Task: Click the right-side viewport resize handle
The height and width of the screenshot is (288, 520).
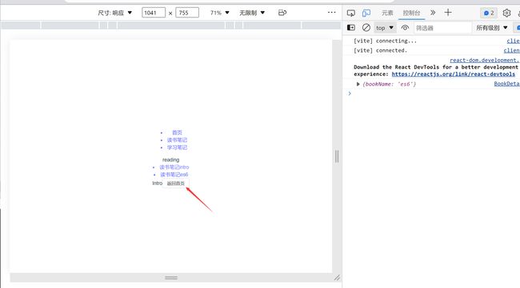Action: [337, 156]
